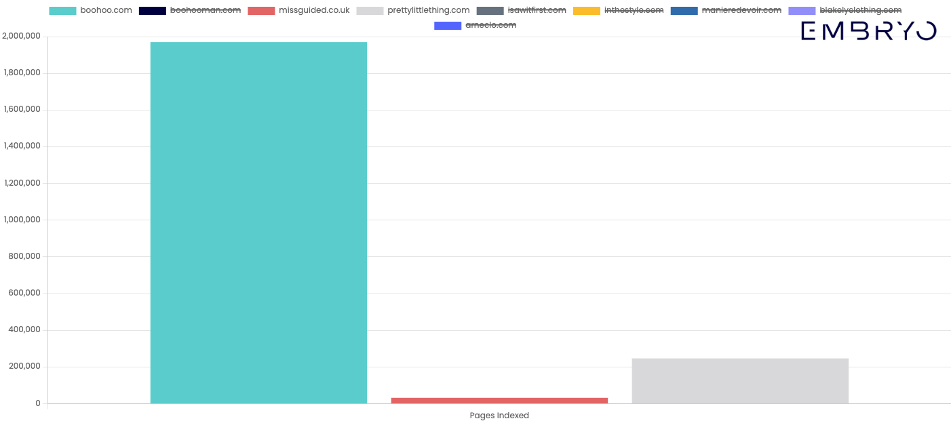The image size is (951, 423).
Task: Click the Pages Indexed axis label
Action: (499, 416)
